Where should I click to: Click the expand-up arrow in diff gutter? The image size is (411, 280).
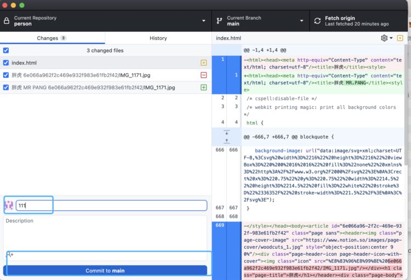[227, 141]
